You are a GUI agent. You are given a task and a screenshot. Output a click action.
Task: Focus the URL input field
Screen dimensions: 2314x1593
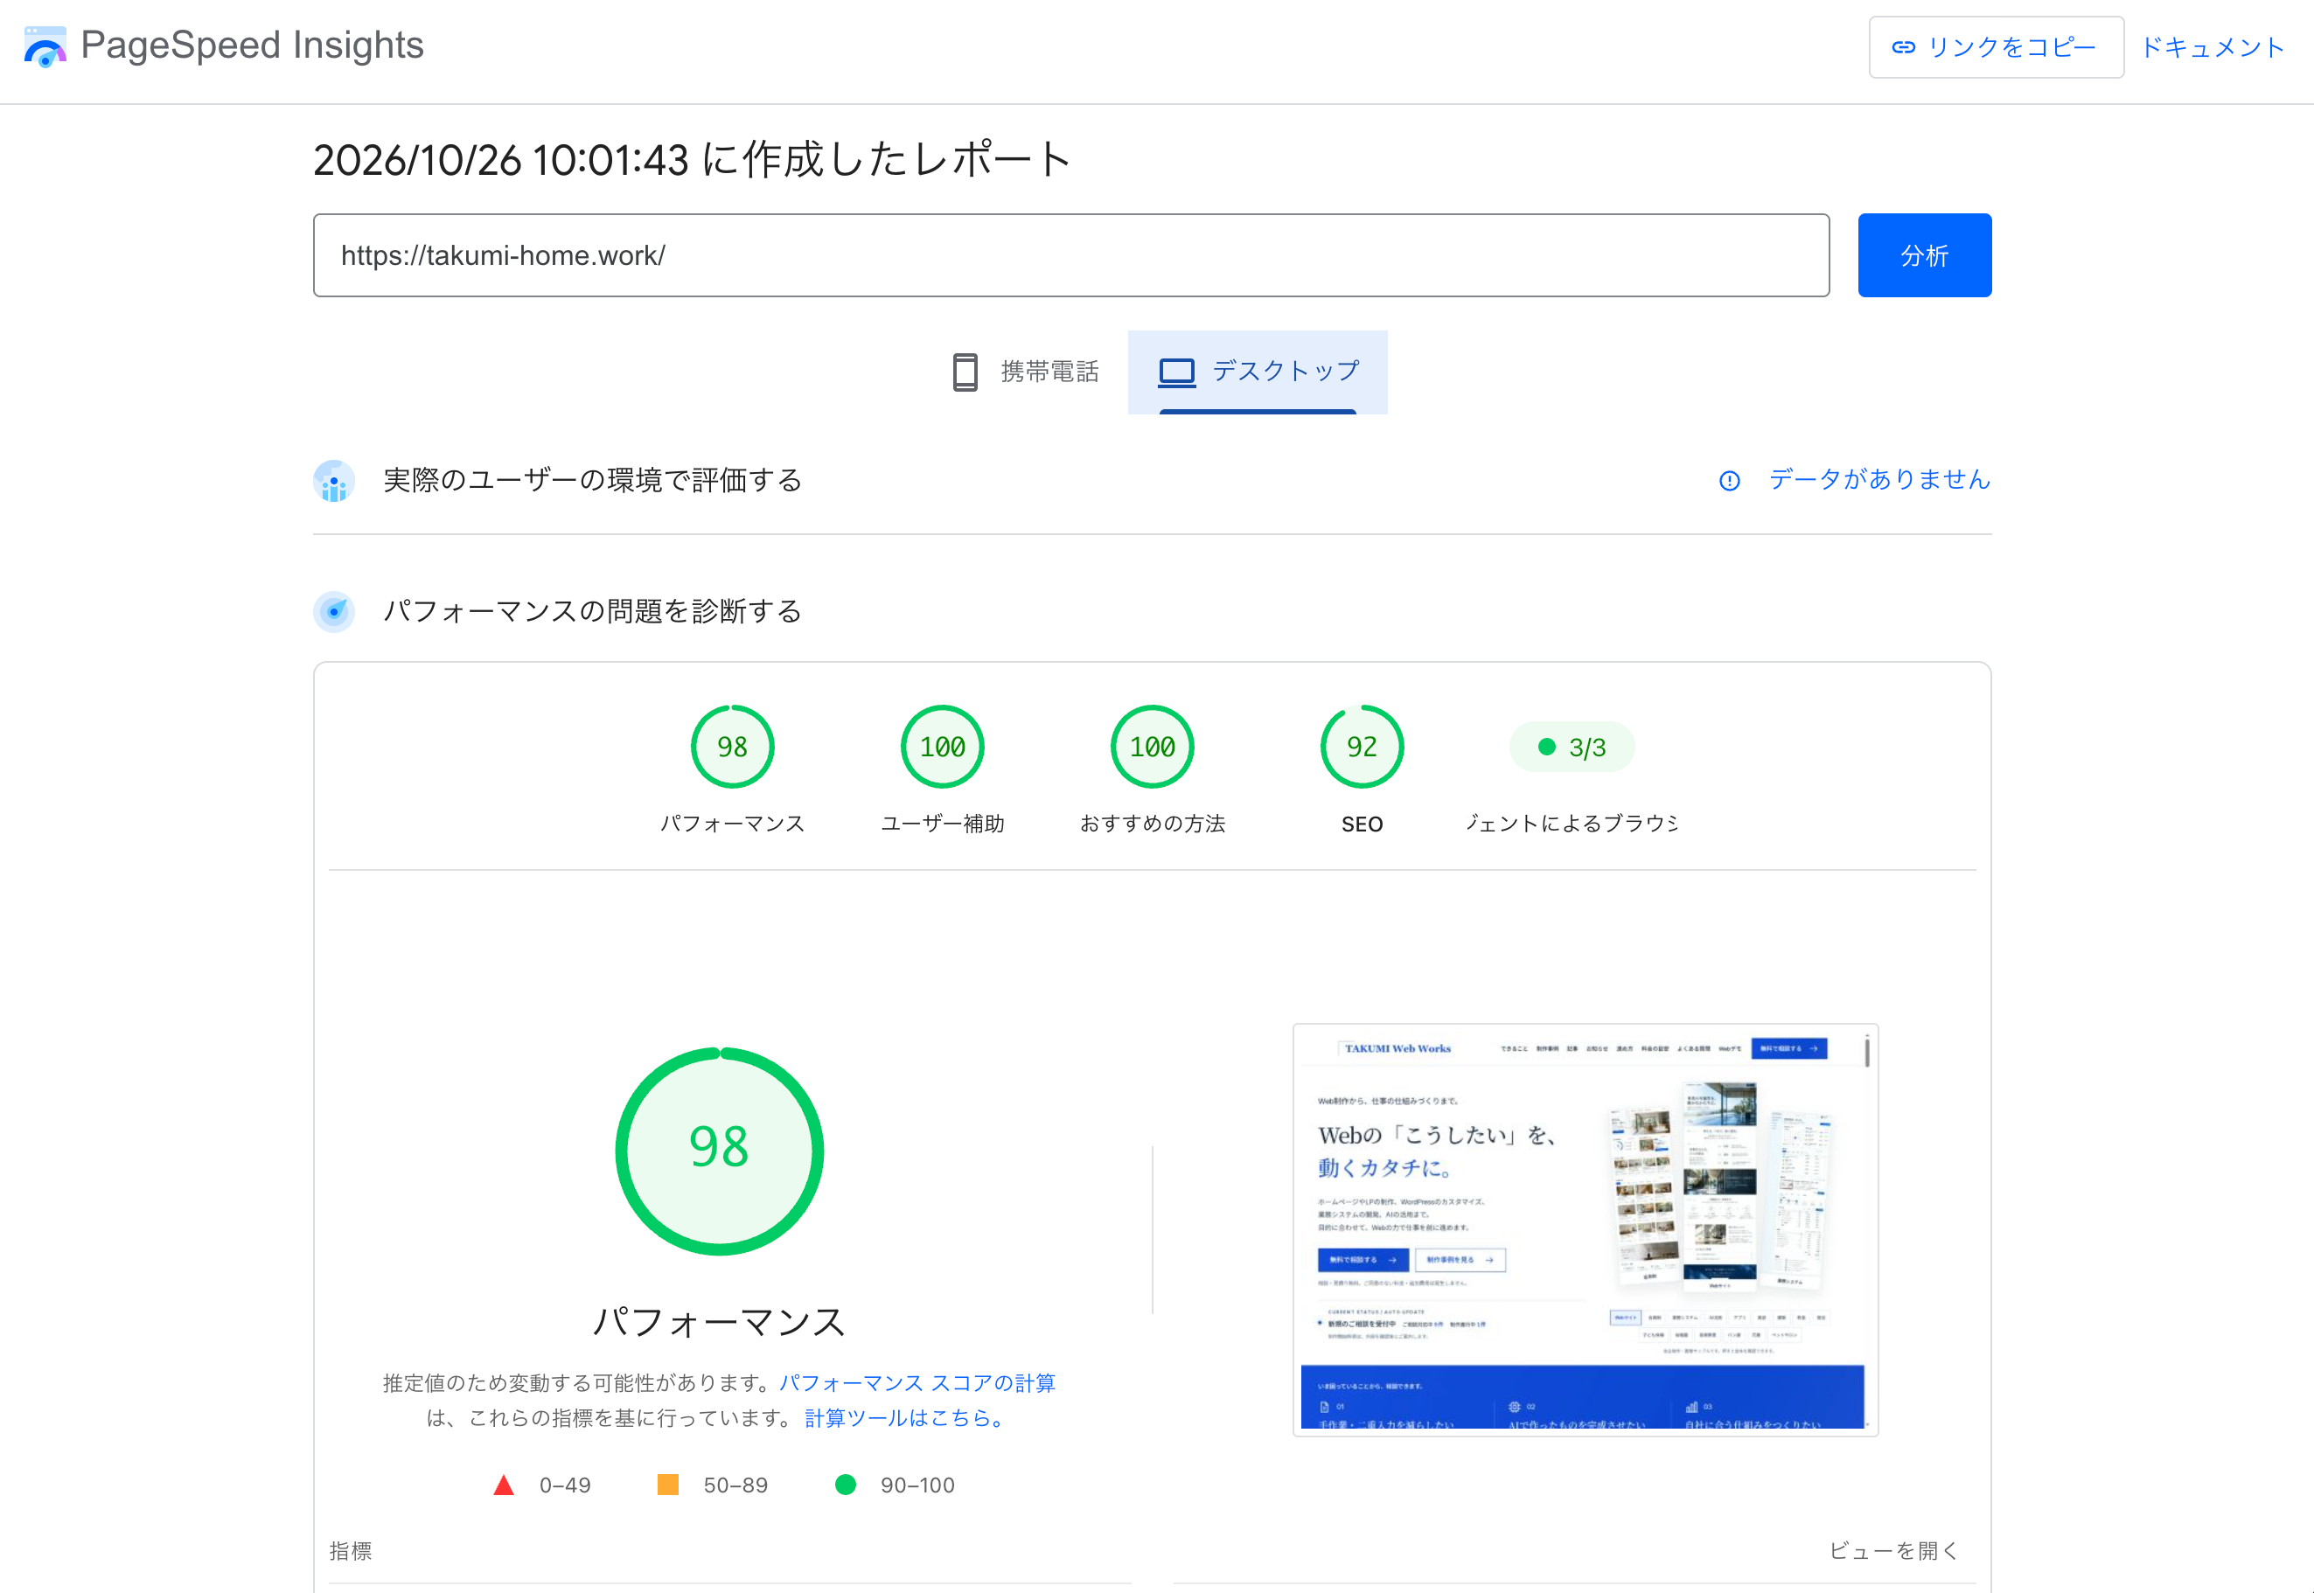[1071, 255]
